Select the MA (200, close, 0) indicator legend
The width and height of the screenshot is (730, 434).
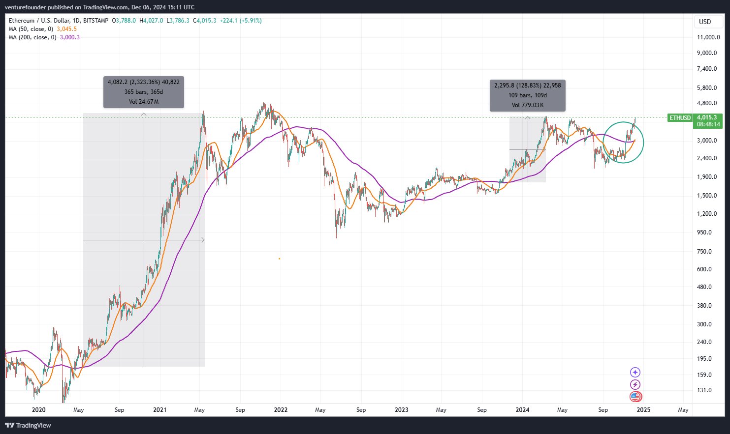32,37
